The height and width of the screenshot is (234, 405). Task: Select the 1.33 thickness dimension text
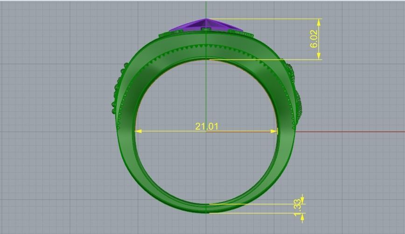[298, 207]
